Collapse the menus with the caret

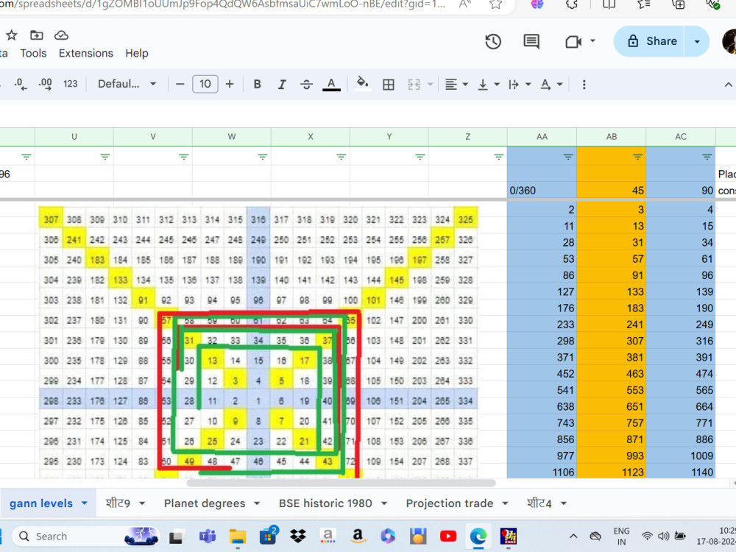(x=728, y=85)
